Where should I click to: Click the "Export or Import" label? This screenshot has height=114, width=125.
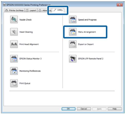tap(86, 44)
